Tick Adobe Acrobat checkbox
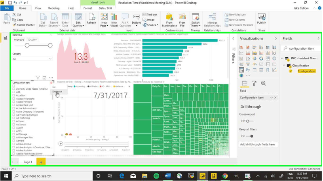 pos(13,144)
